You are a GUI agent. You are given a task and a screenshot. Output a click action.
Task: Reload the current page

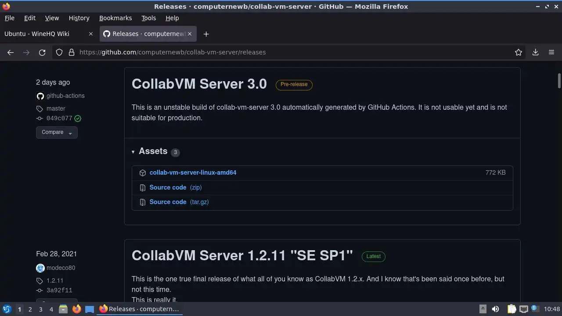[x=42, y=52]
